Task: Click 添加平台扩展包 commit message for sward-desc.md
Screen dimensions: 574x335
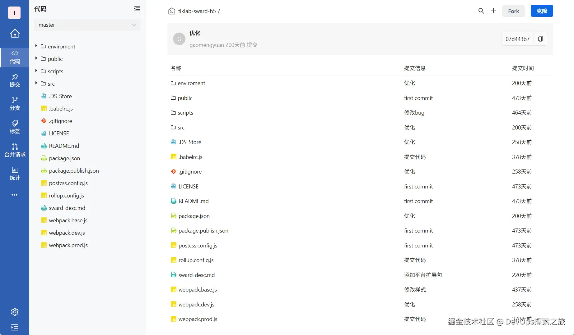Action: coord(423,275)
